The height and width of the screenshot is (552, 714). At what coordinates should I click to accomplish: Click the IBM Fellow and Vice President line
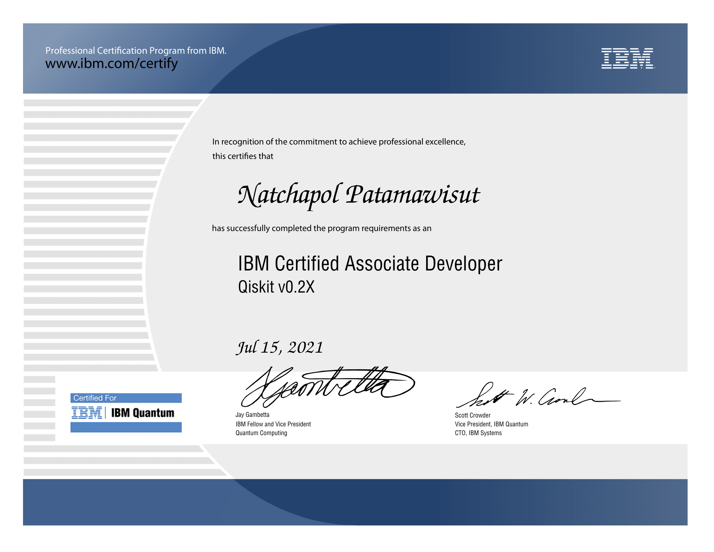pyautogui.click(x=273, y=424)
